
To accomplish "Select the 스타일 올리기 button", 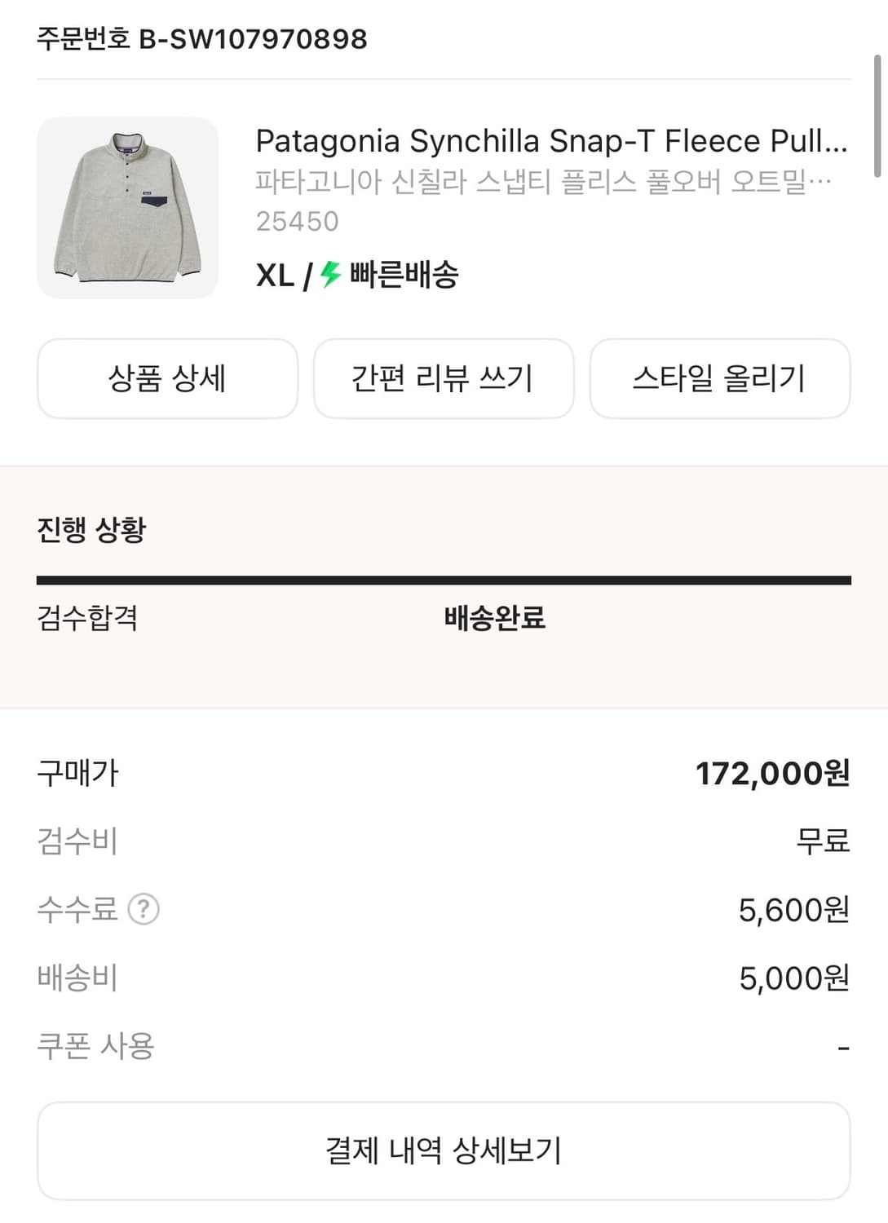I will 719,378.
